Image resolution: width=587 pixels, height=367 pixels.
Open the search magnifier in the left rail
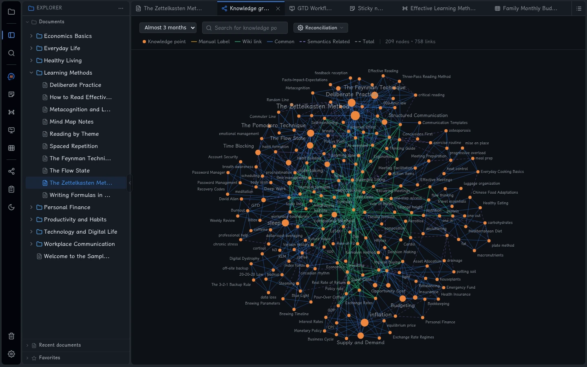point(11,53)
